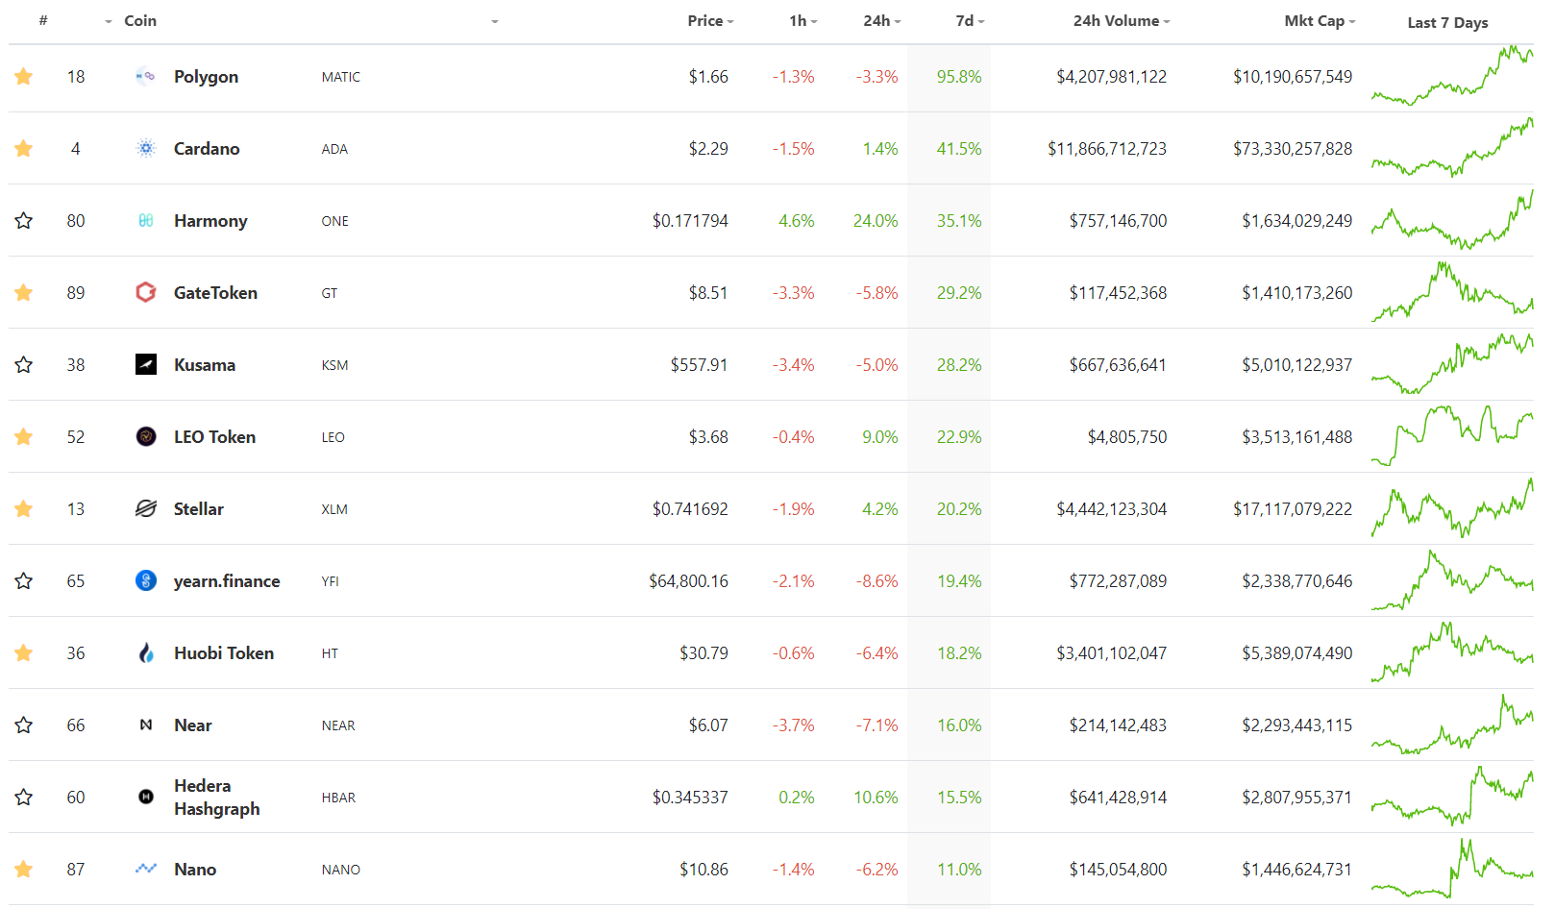Click the LEO Token round logo
The width and height of the screenshot is (1555, 909).
(146, 436)
